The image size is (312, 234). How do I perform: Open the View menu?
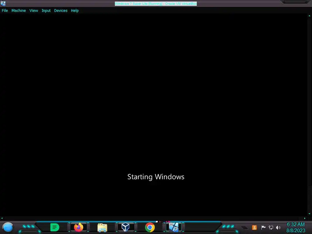[x=34, y=11]
